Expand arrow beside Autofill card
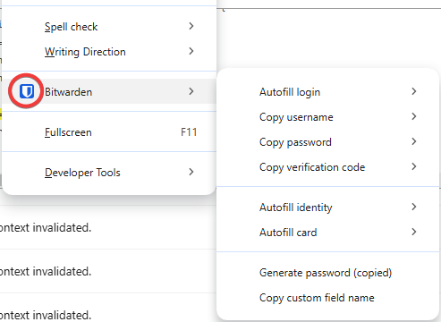Screen dimensions: 441x322 [x=414, y=232]
